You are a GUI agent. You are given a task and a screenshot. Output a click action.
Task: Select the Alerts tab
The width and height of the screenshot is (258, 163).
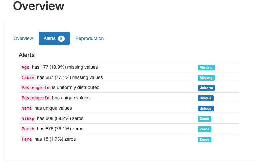(x=54, y=38)
